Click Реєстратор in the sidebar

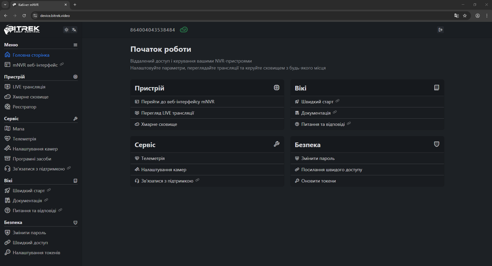click(x=24, y=107)
